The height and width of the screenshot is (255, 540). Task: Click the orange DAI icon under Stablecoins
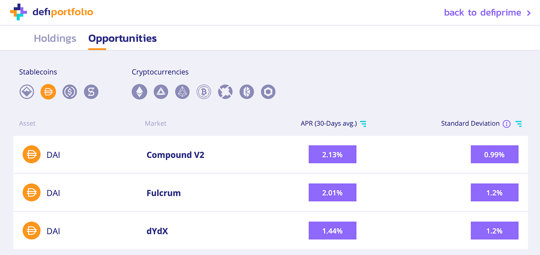(48, 92)
